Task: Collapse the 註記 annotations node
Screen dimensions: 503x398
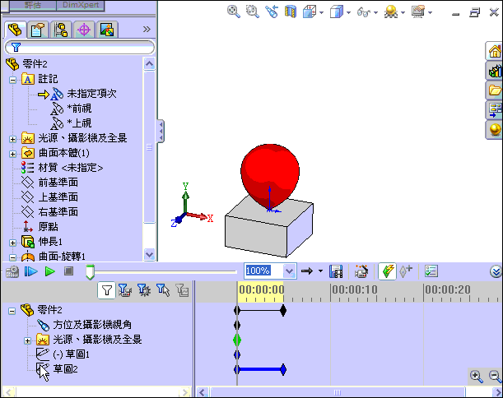Action: (12, 80)
